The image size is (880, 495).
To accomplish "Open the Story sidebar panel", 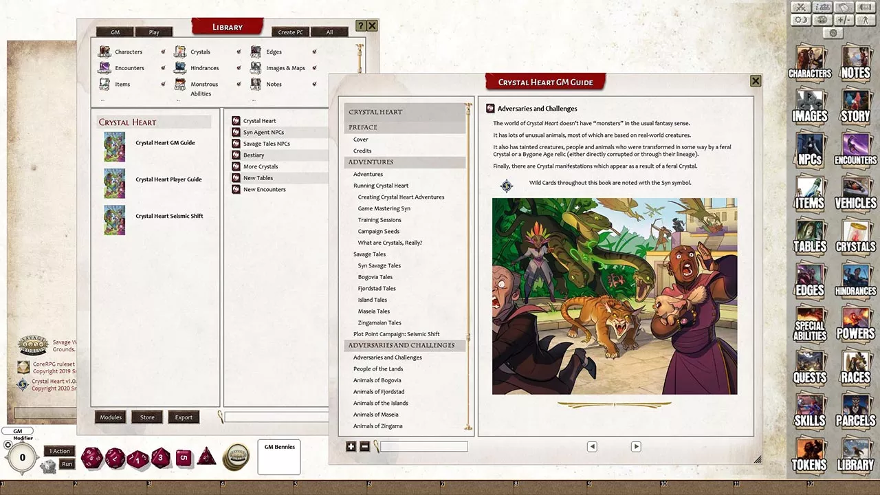I will click(x=855, y=106).
